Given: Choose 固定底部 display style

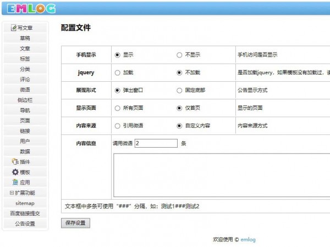Looking at the screenshot, I should (x=179, y=91).
